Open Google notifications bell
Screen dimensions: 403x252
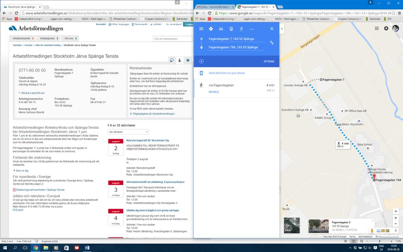click(386, 28)
